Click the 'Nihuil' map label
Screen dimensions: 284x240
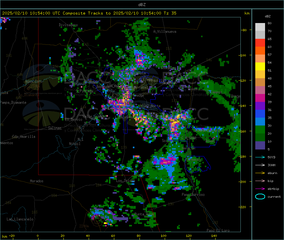[x=75, y=144]
